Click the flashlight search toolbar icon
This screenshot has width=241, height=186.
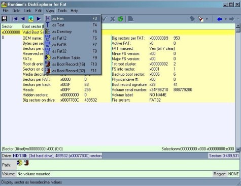(x=201, y=19)
